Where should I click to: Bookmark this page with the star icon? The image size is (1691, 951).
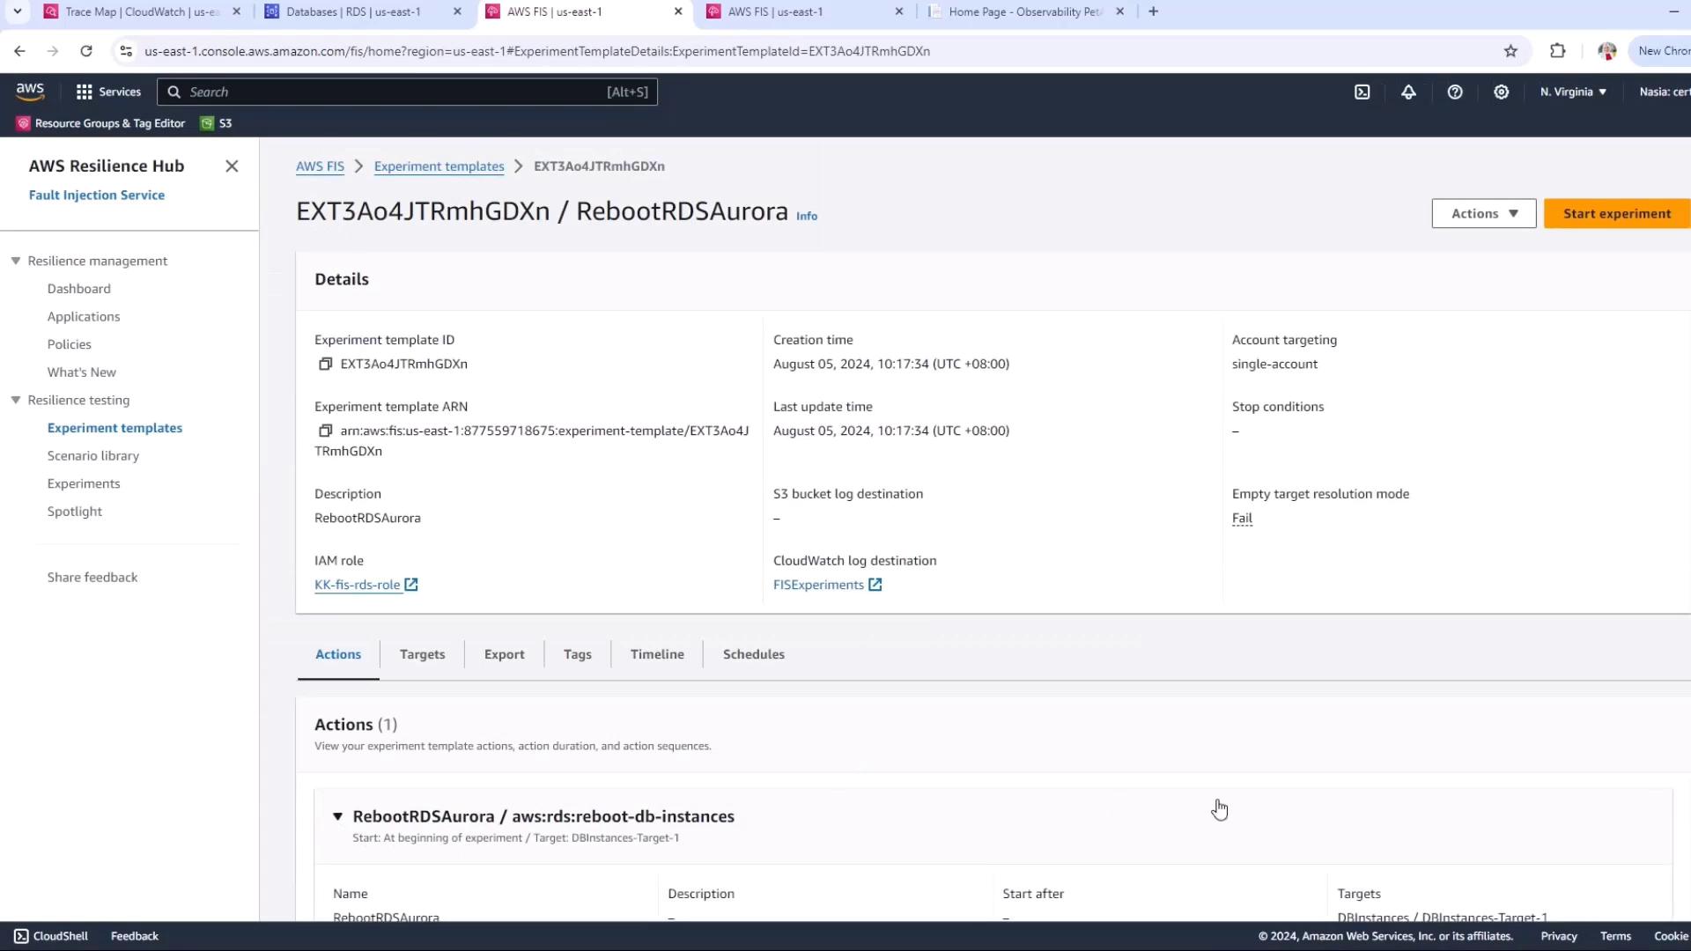click(1510, 51)
